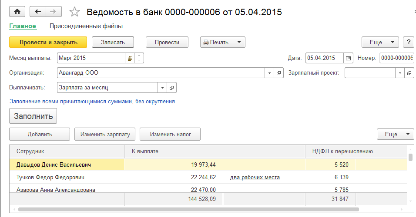Screen dimensions: 416x217
Task: Select the 'Главное' tab
Action: [x=23, y=26]
